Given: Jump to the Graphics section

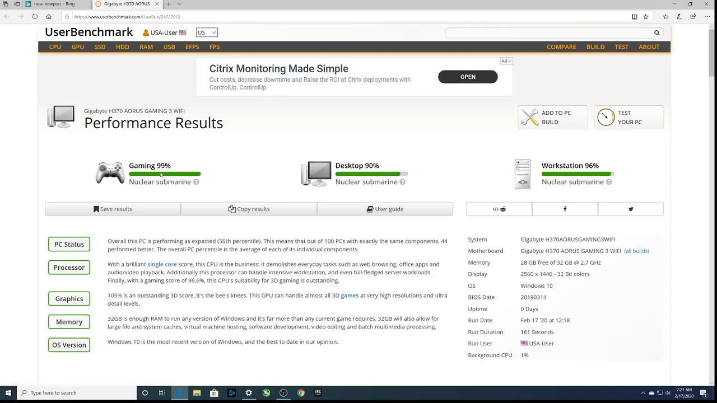Looking at the screenshot, I should (x=69, y=299).
